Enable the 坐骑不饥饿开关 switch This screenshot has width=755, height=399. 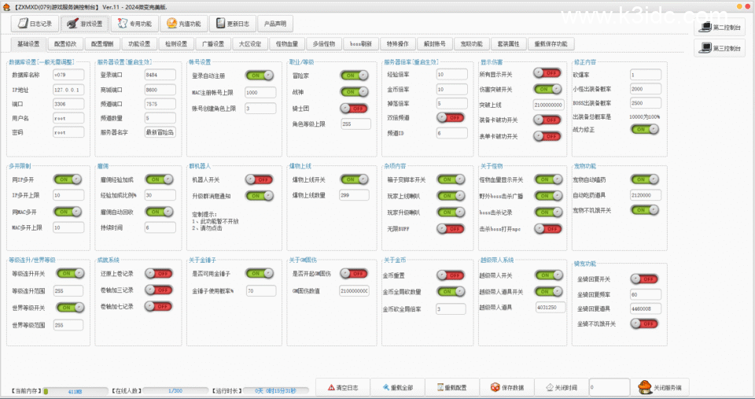pos(645,323)
